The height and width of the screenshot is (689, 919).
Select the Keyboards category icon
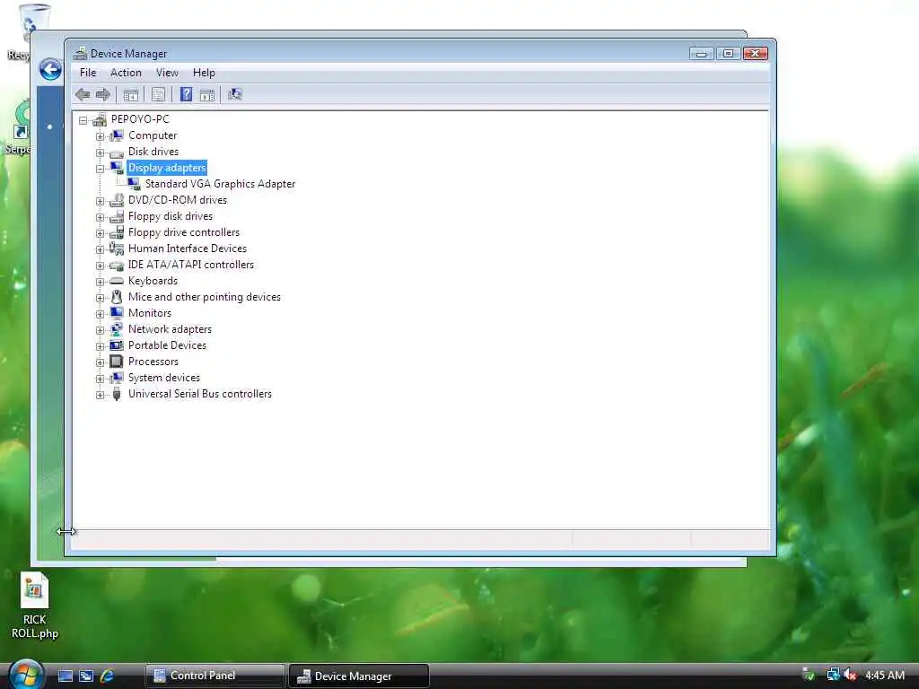coord(117,281)
